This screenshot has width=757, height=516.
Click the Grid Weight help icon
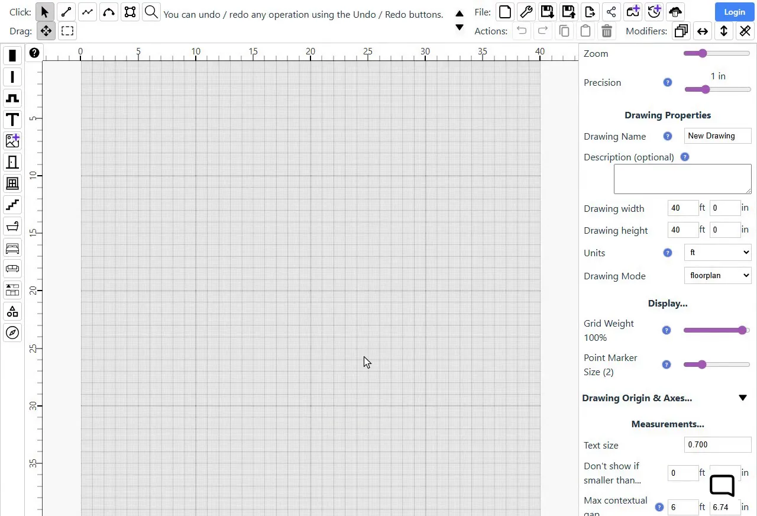667,330
